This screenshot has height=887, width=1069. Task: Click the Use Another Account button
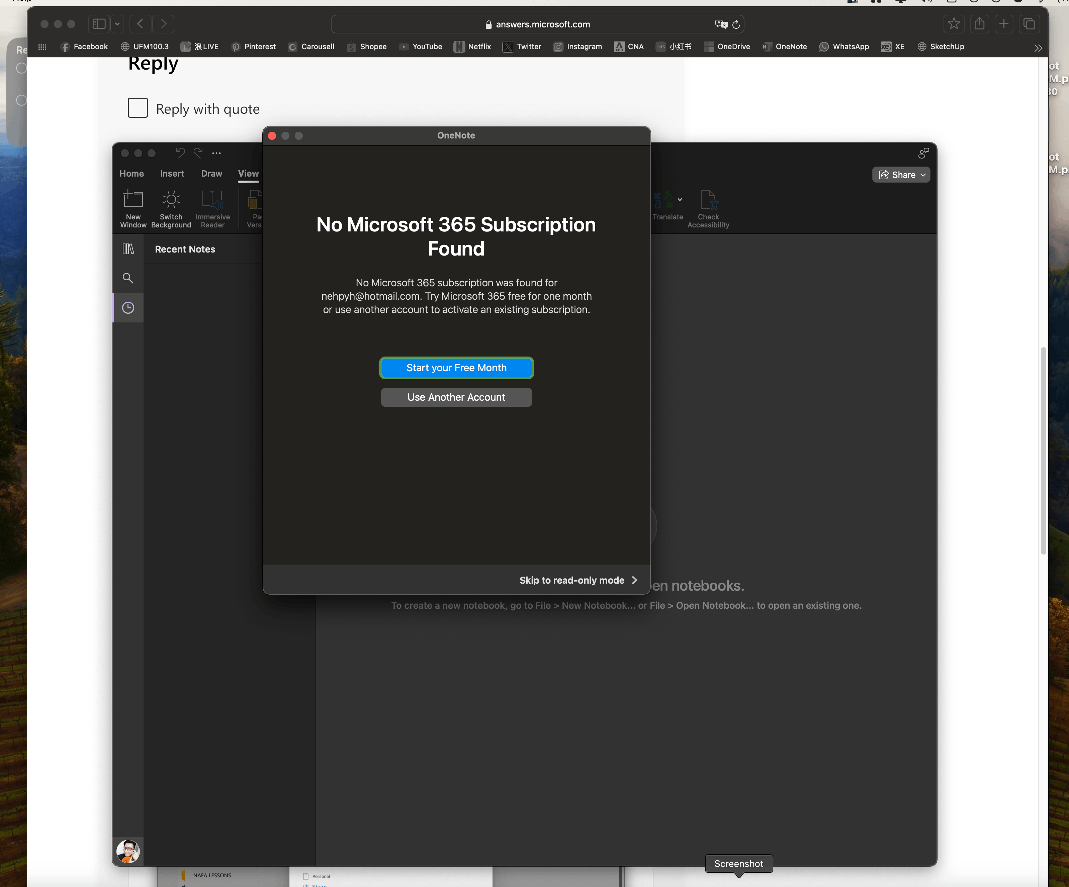456,397
